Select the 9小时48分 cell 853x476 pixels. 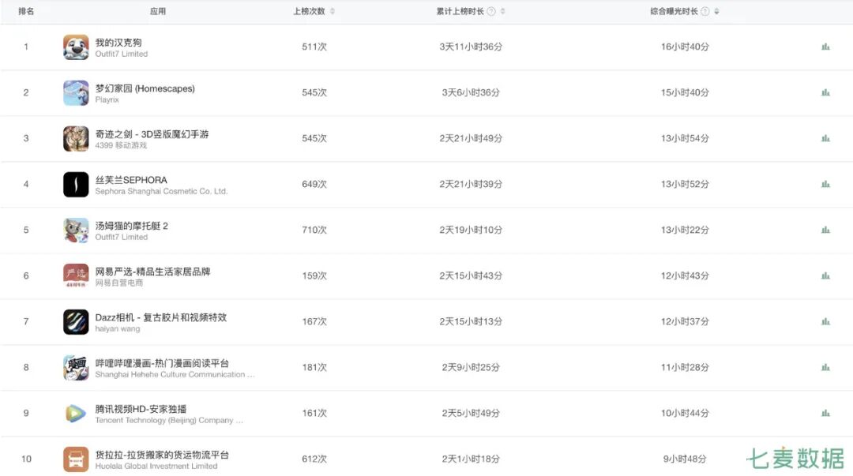coord(685,459)
